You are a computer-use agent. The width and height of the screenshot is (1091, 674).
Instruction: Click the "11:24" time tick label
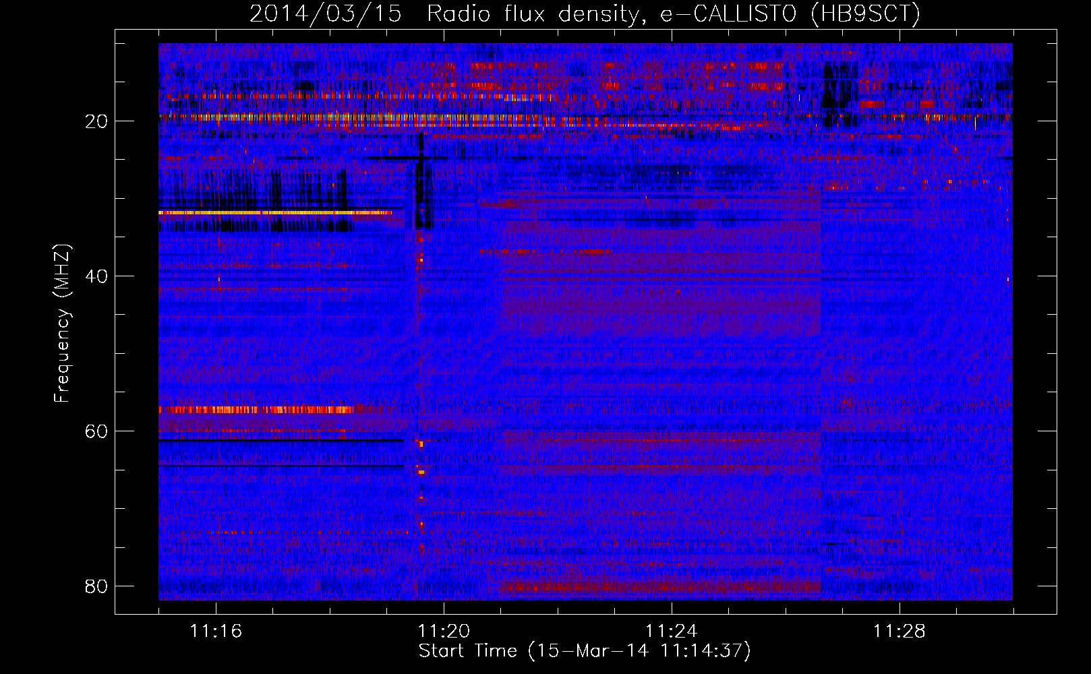pos(672,632)
